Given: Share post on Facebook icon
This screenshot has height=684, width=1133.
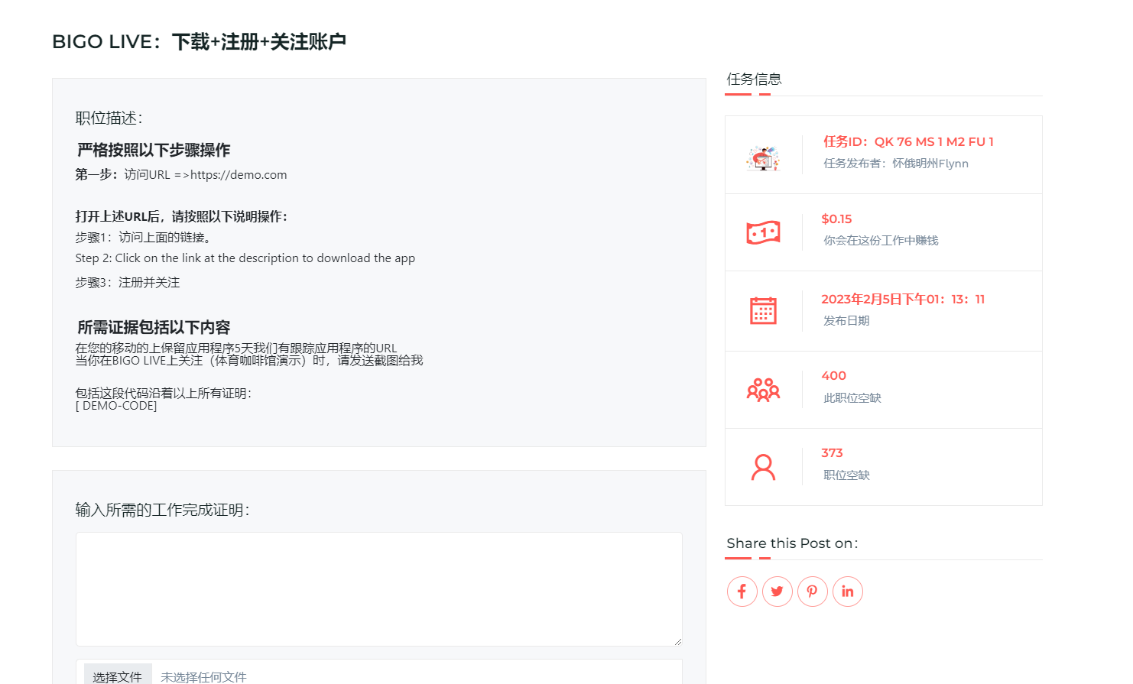Looking at the screenshot, I should [742, 592].
